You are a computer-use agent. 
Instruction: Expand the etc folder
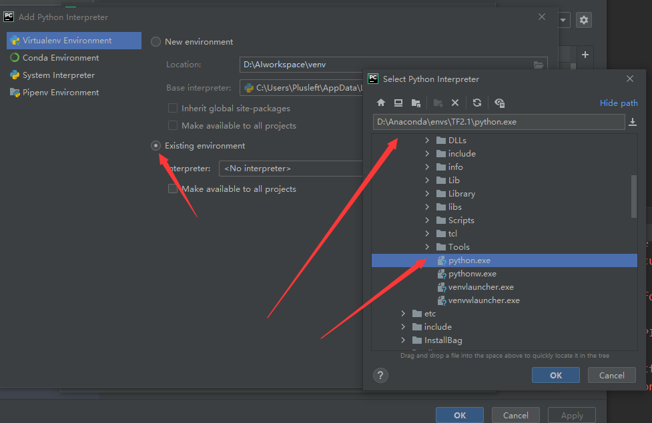click(x=403, y=313)
